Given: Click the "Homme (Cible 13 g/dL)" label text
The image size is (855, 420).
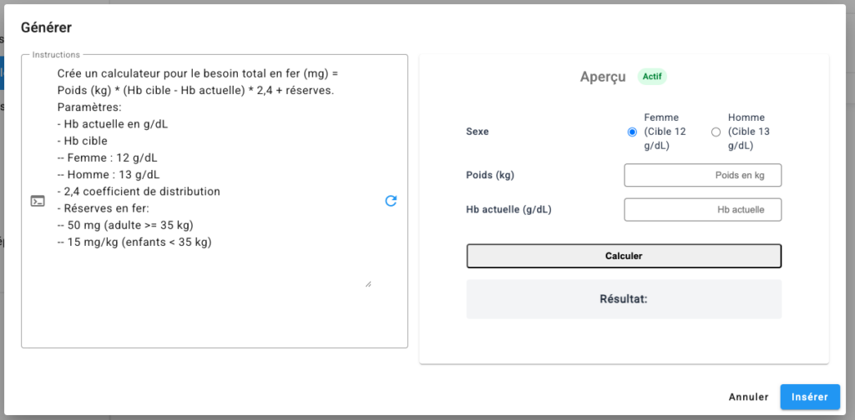Looking at the screenshot, I should pos(748,132).
